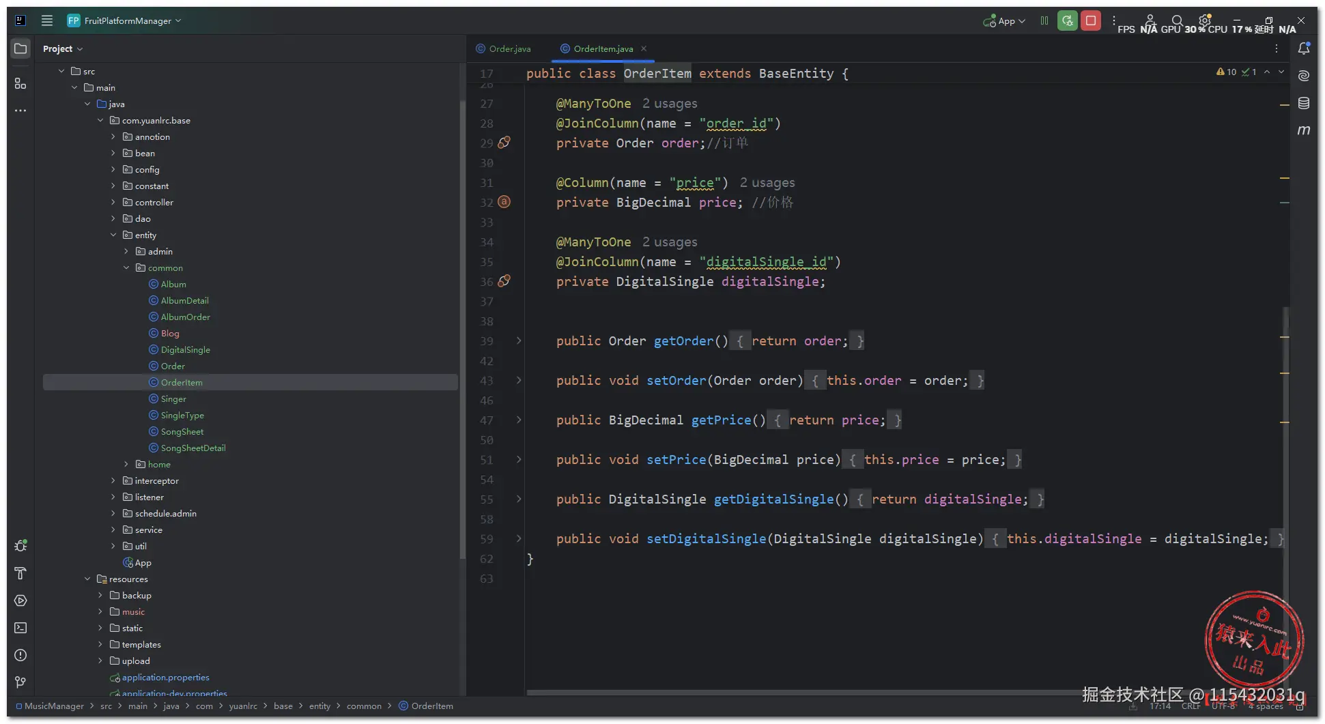1325x724 pixels.
Task: Open the main hamburger menu
Action: [x=47, y=20]
